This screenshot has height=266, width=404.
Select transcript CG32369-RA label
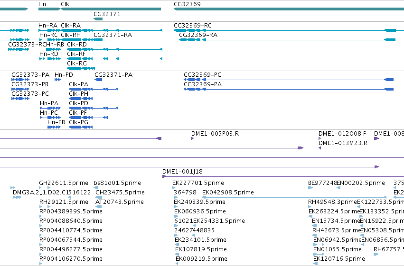tap(198, 35)
